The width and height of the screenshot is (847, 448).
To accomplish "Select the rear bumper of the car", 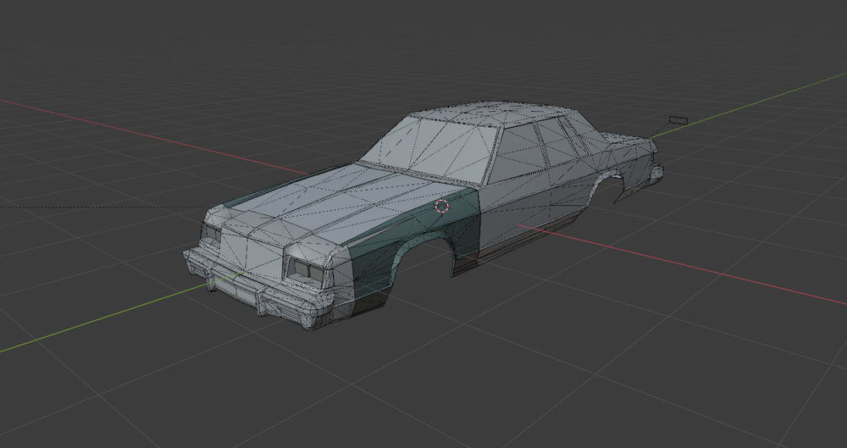I will click(656, 173).
